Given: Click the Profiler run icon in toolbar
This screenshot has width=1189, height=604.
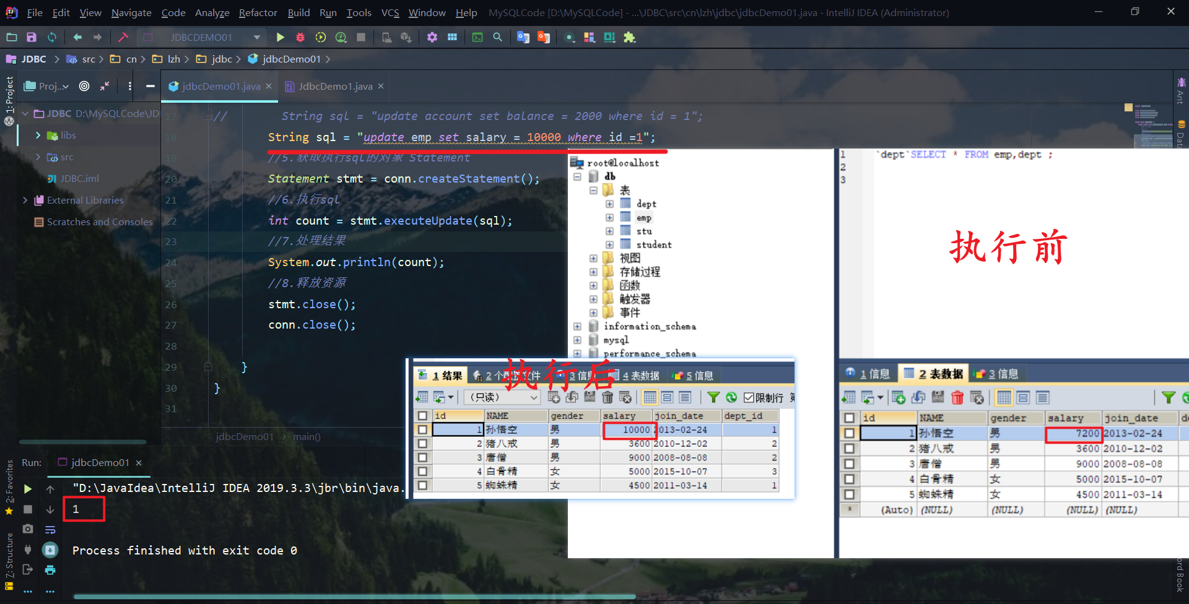Looking at the screenshot, I should coord(341,37).
